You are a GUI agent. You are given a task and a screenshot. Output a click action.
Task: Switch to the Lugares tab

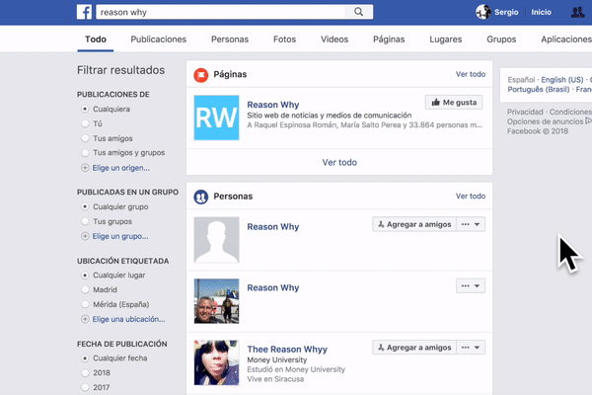446,39
